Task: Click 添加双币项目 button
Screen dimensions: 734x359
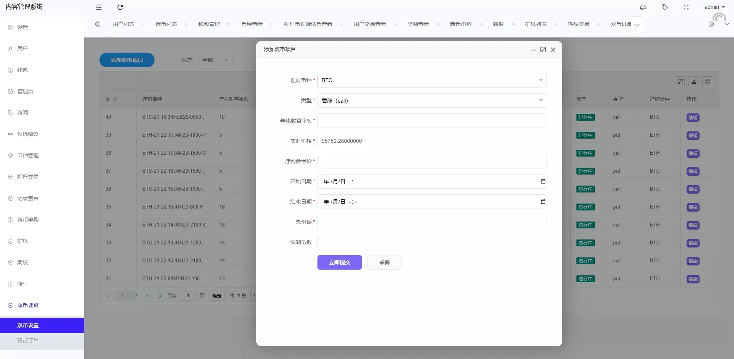Action: click(x=127, y=60)
